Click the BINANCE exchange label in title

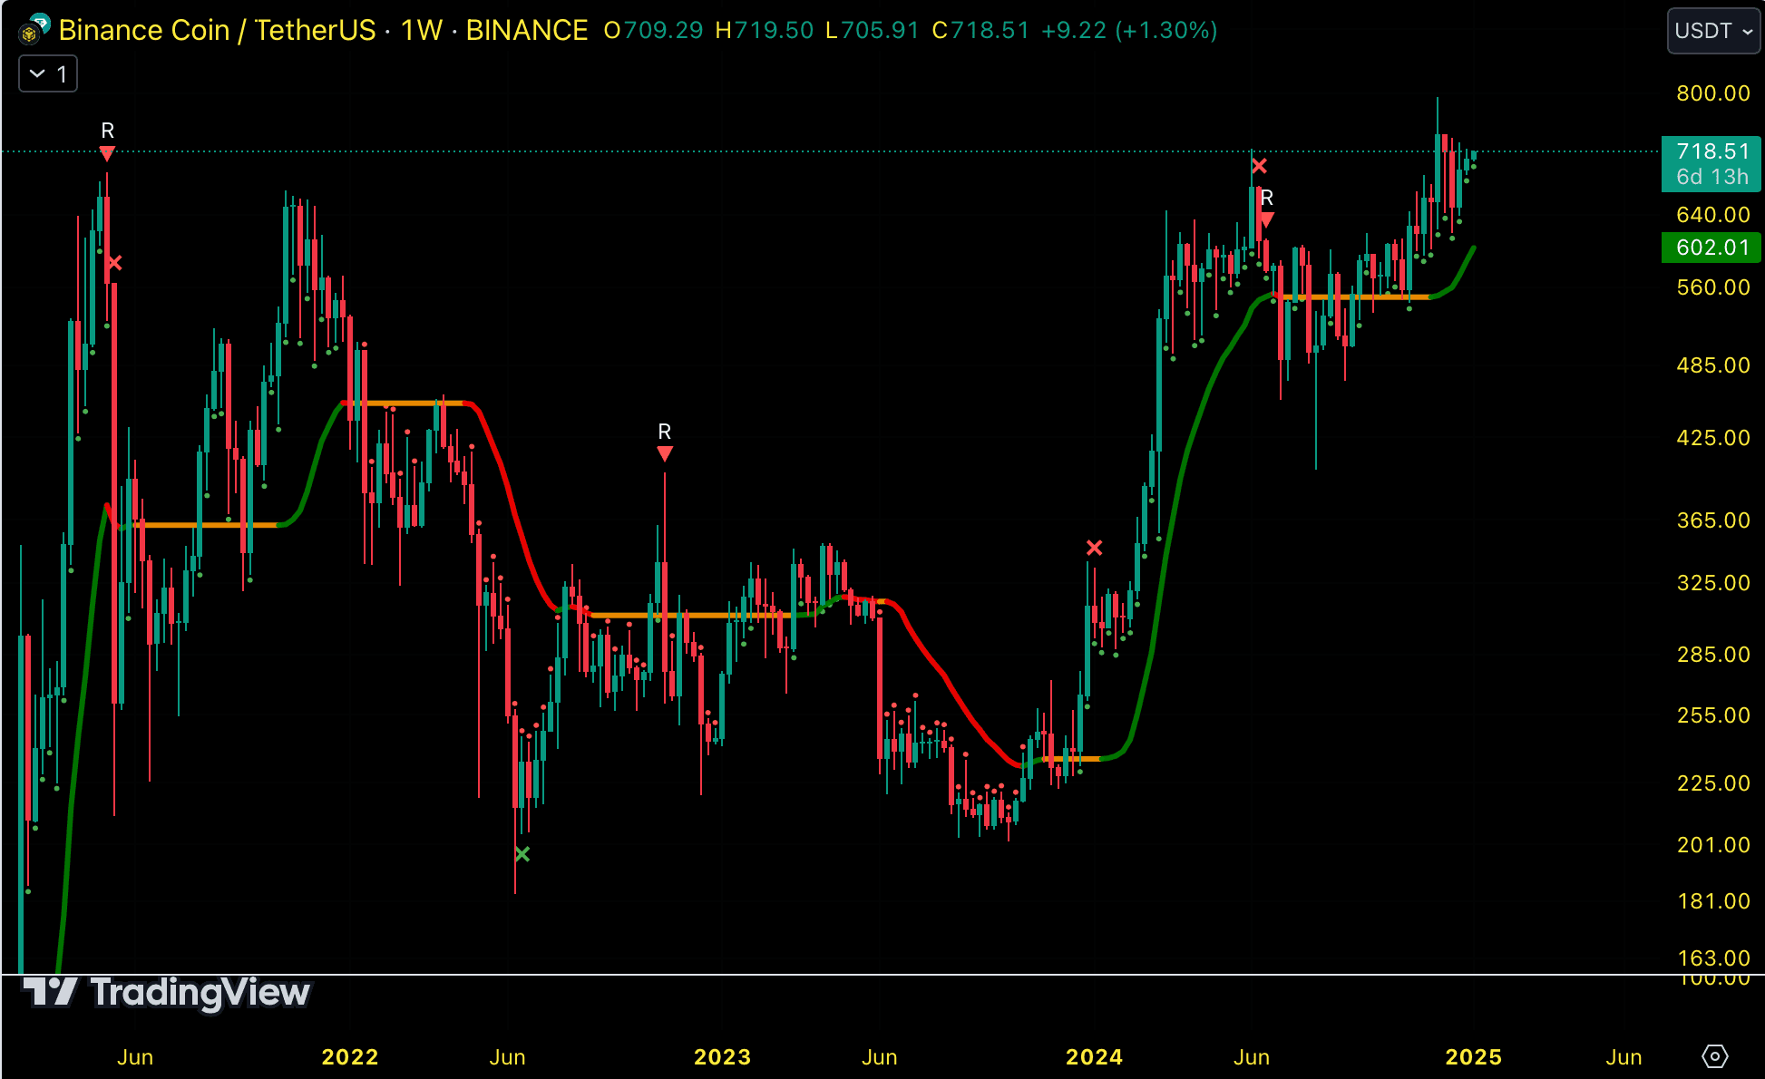[x=527, y=30]
